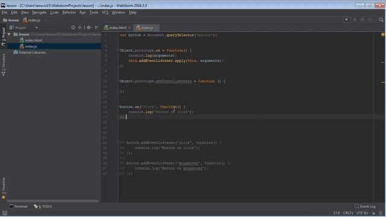
Task: Click the Favorites star icon on left strip
Action: pyautogui.click(x=4, y=197)
